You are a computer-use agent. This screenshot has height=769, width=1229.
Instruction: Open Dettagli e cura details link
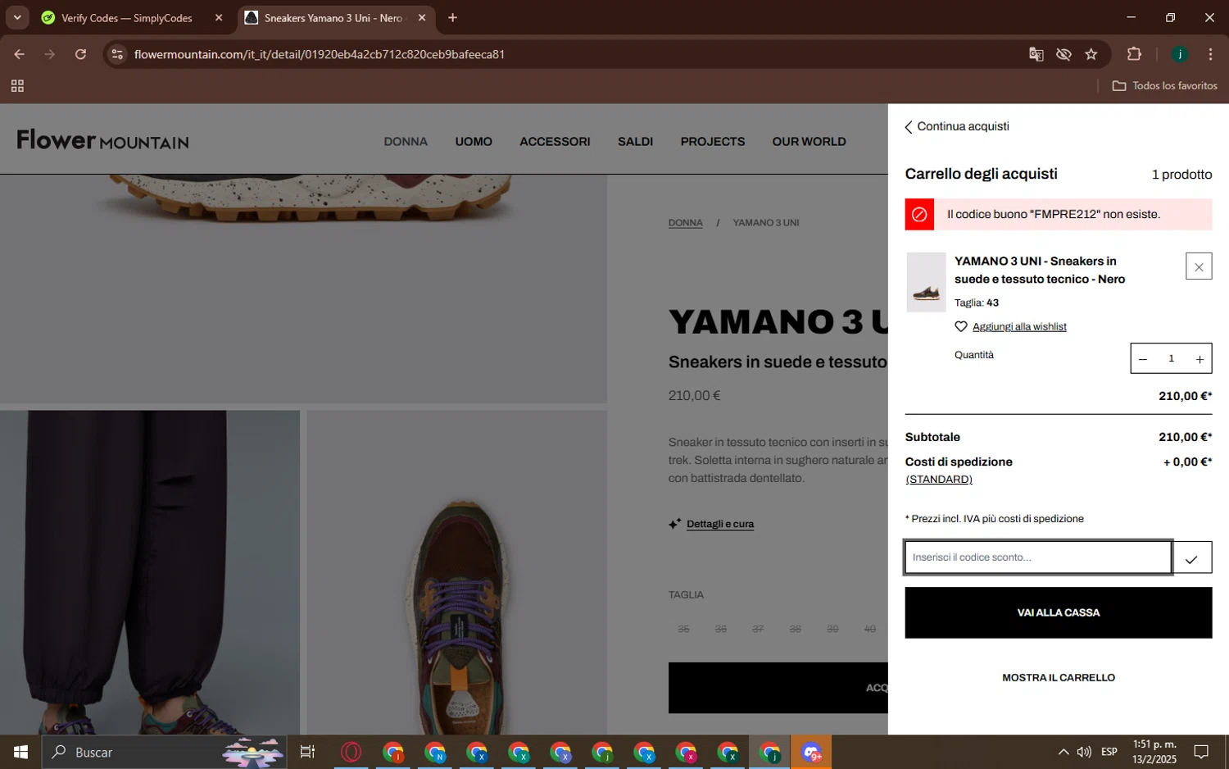(720, 524)
